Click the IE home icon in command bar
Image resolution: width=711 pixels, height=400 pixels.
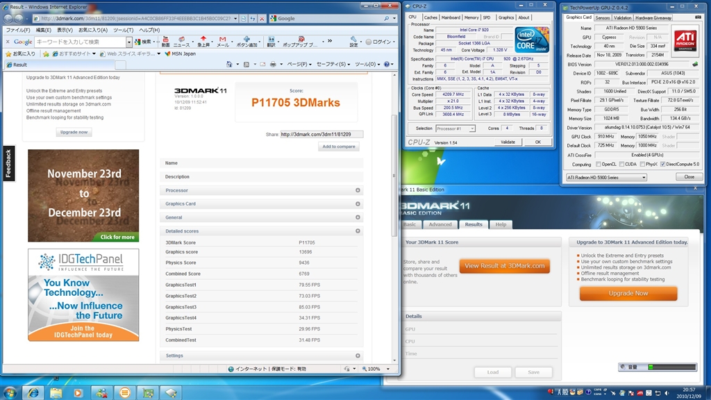(229, 65)
